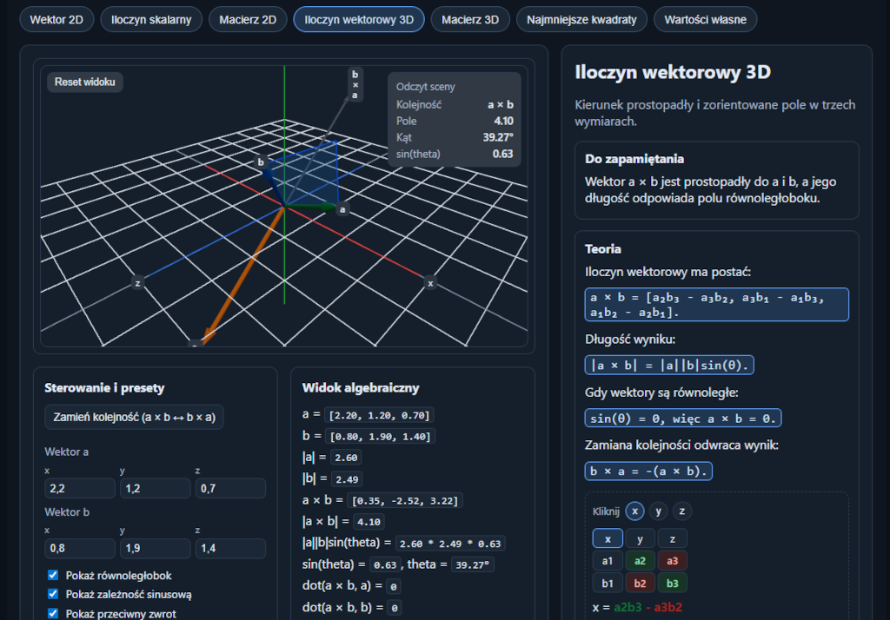Select the round x chip beside Kliknij
The image size is (890, 620).
(x=634, y=511)
